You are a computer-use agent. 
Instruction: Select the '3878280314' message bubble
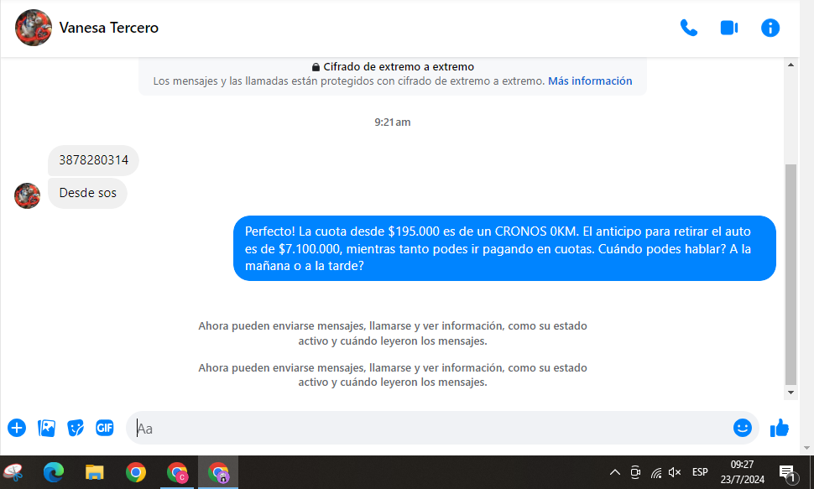pyautogui.click(x=93, y=160)
